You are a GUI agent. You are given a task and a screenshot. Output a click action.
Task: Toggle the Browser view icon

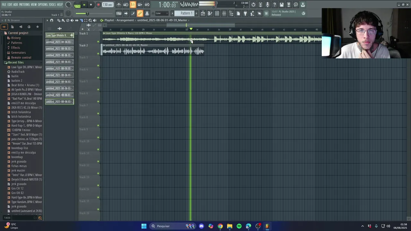click(231, 13)
